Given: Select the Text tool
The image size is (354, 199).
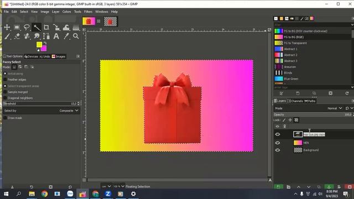Looking at the screenshot, I should pyautogui.click(x=56, y=36).
